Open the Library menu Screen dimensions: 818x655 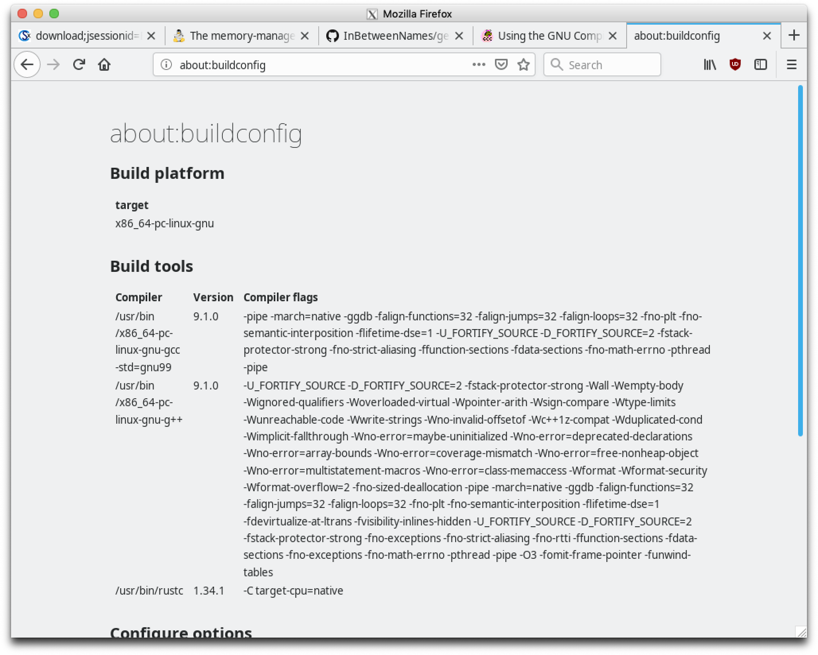(x=710, y=64)
